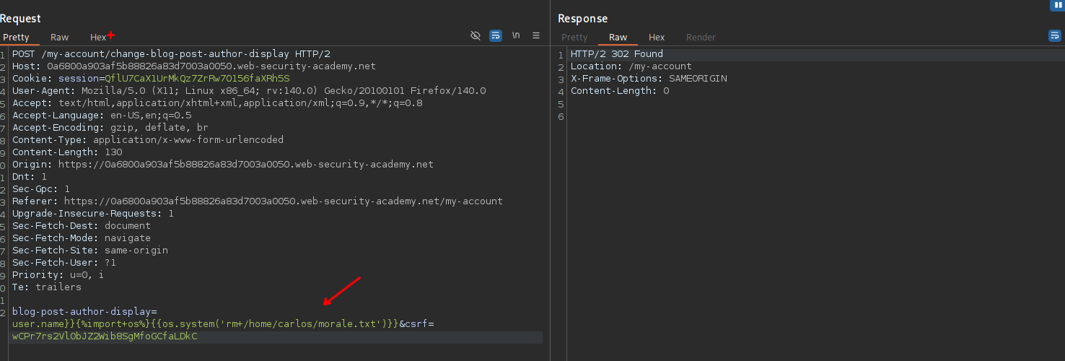This screenshot has width=1065, height=361.
Task: Open the Response Hex tab
Action: click(657, 37)
